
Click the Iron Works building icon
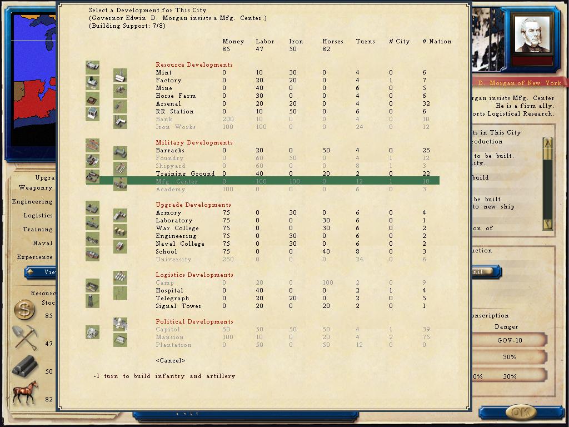[120, 122]
